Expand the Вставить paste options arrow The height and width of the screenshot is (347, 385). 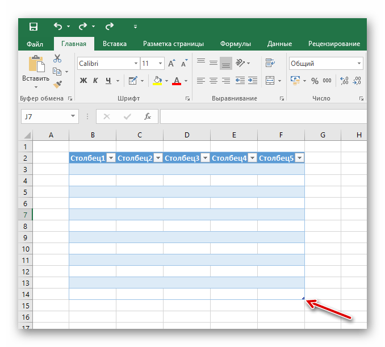36,87
